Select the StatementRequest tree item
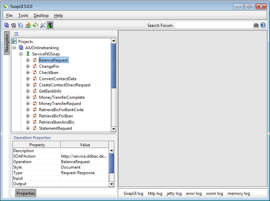The image size is (270, 201). click(56, 128)
